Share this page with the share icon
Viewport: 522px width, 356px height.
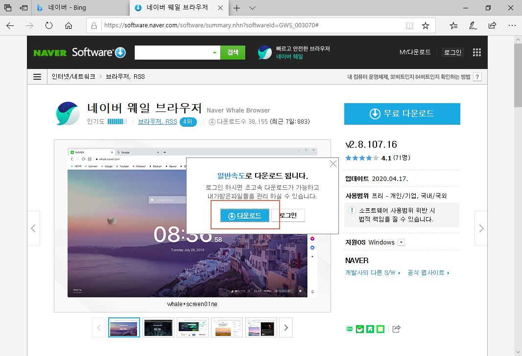pos(492,25)
